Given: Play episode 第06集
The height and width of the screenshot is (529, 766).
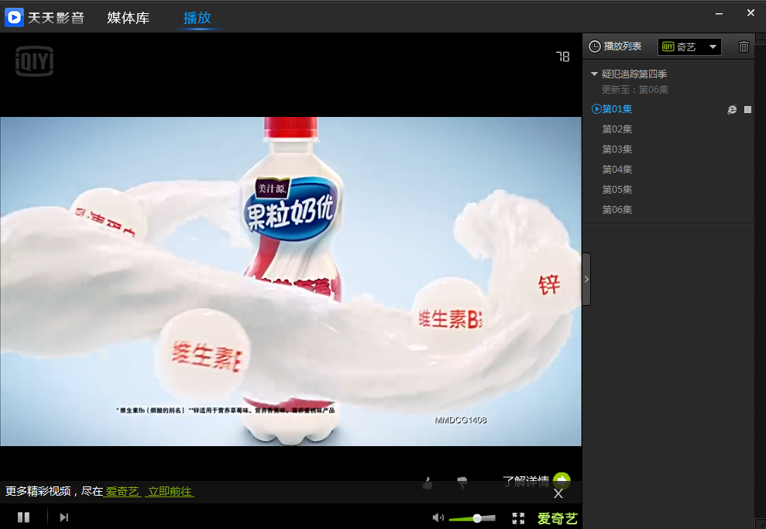Looking at the screenshot, I should [617, 210].
